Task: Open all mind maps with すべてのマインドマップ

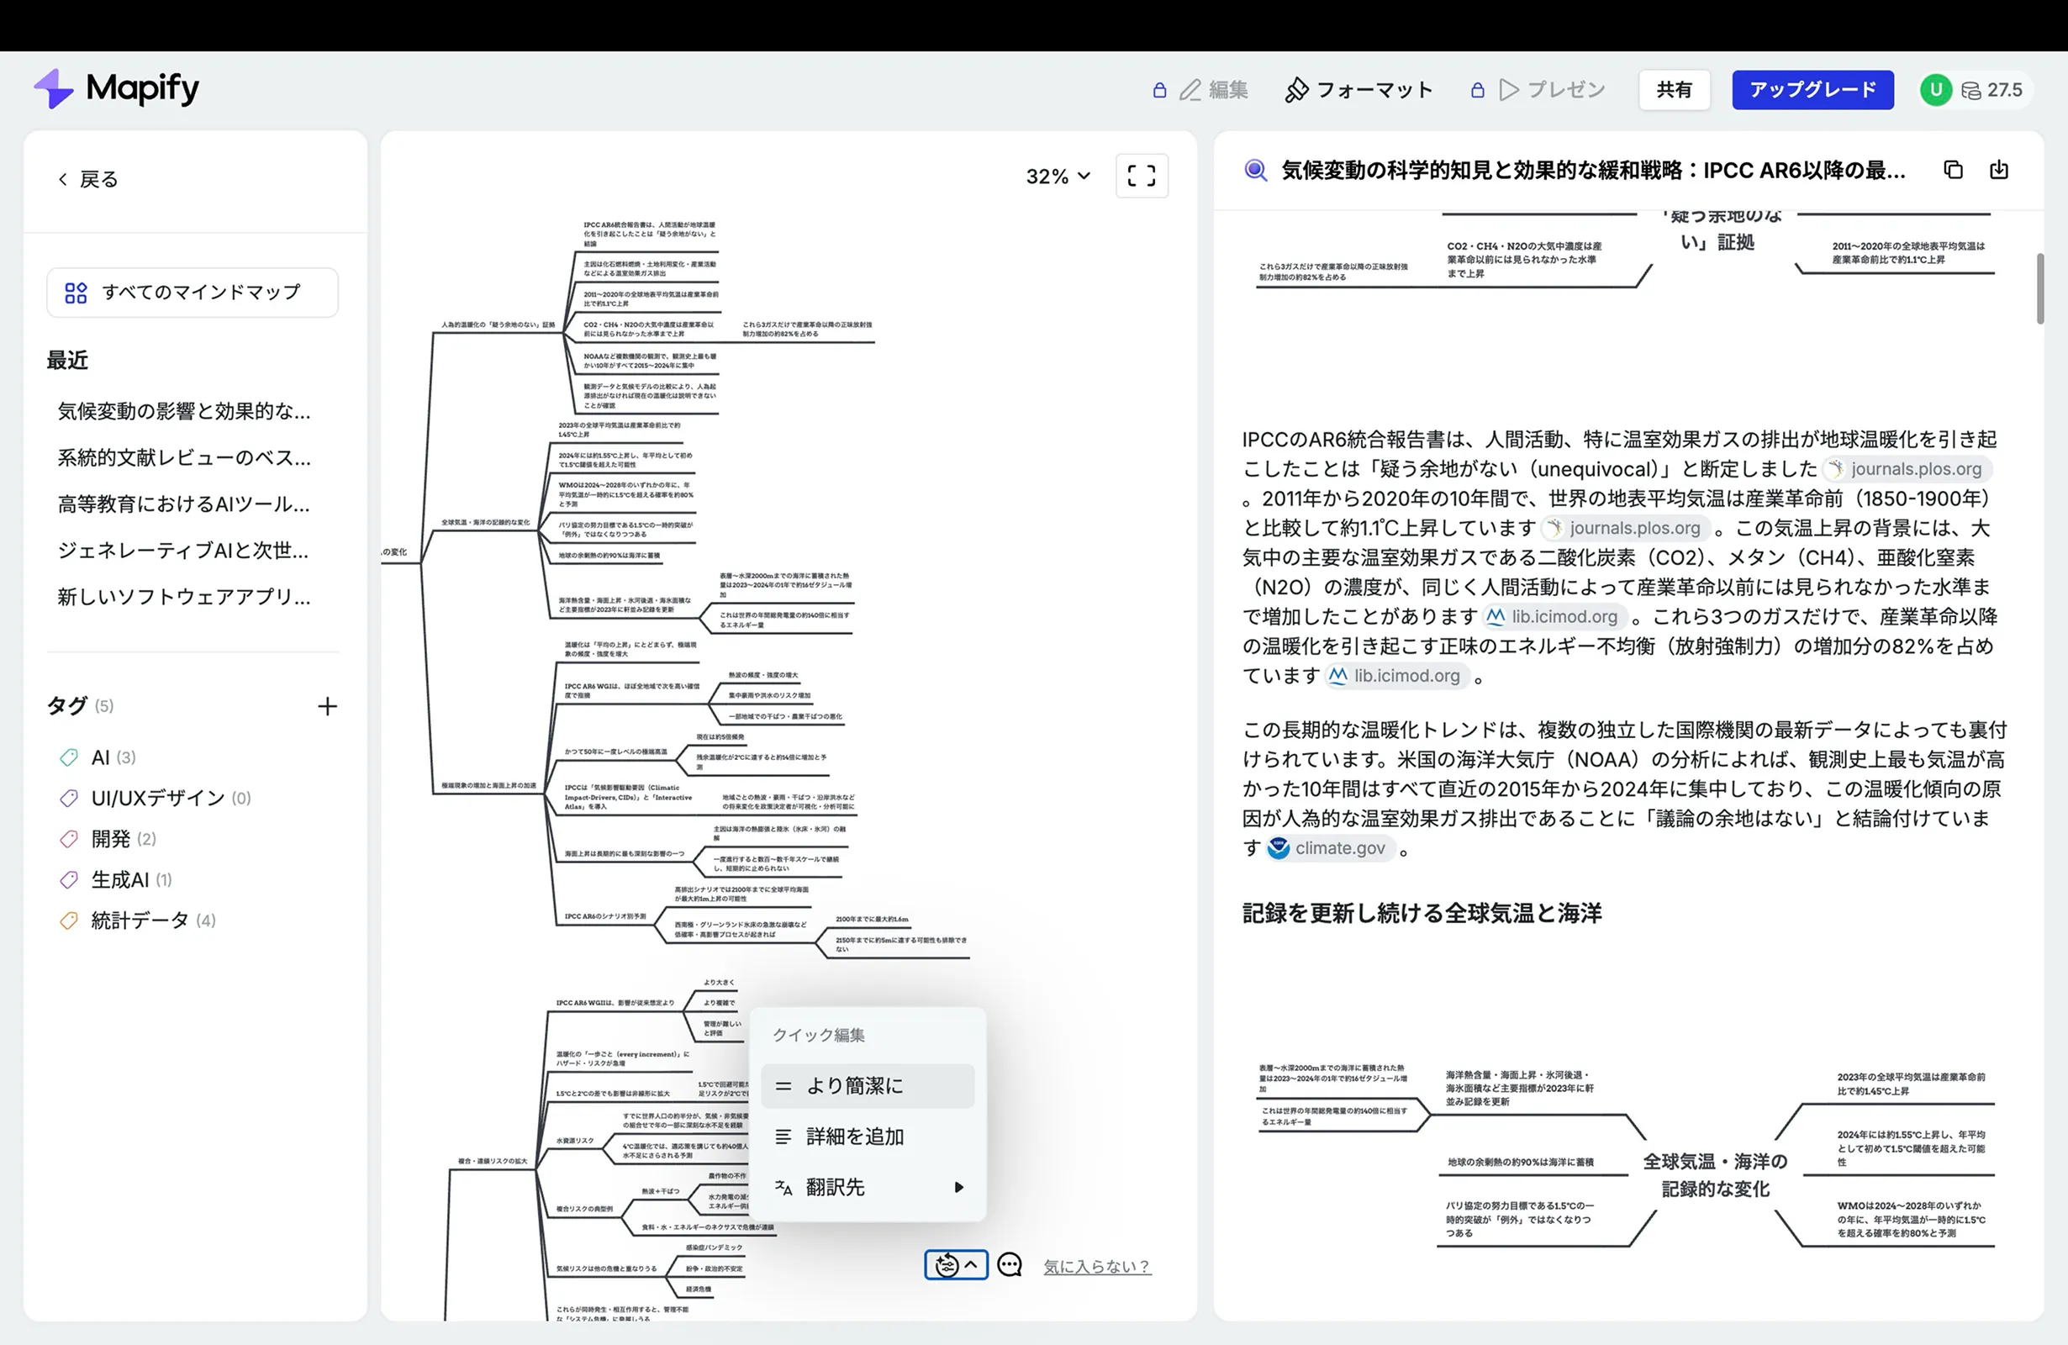Action: pyautogui.click(x=192, y=293)
